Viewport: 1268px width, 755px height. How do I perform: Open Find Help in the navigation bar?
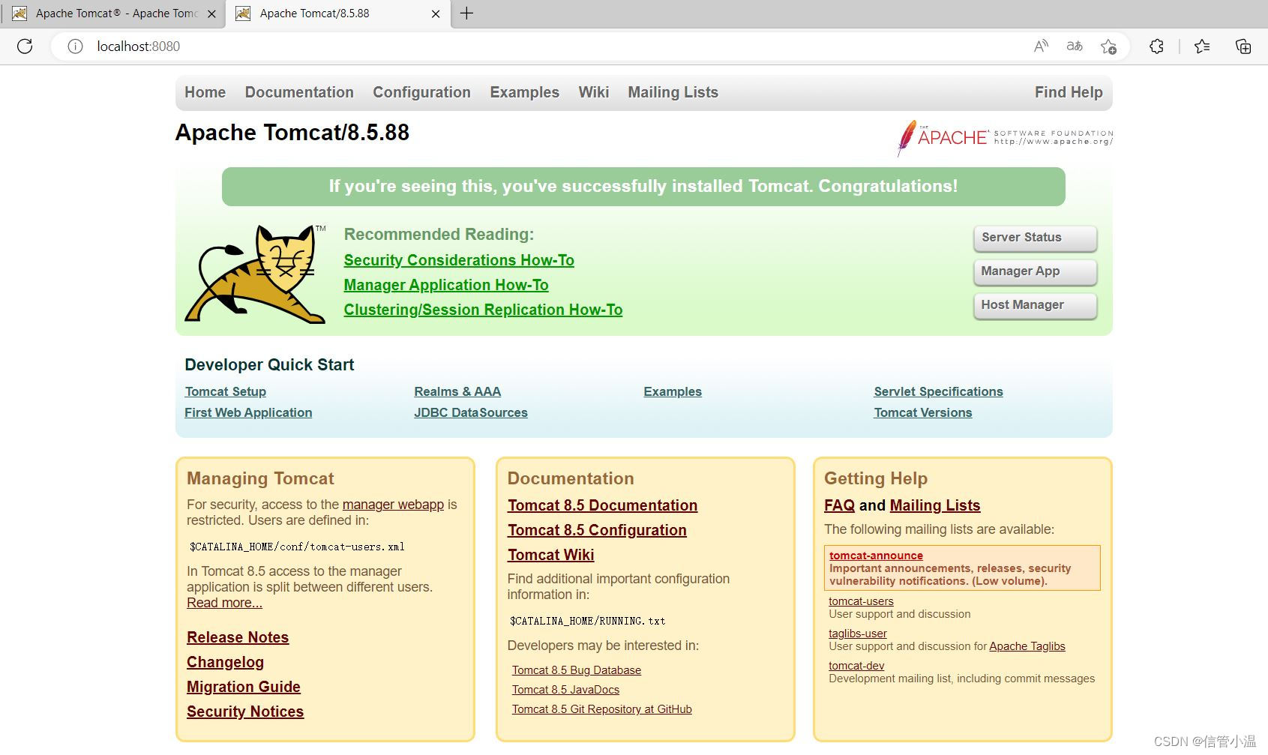(1069, 92)
